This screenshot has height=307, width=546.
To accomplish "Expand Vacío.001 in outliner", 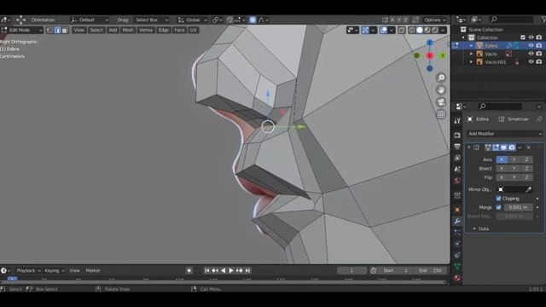I will (471, 62).
